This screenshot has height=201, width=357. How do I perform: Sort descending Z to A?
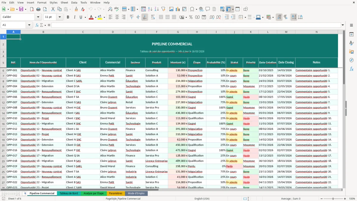(157, 9)
